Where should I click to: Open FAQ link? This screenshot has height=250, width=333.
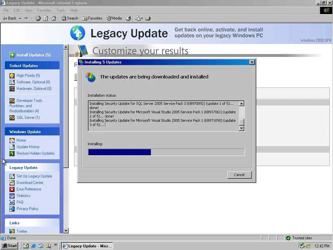[20, 202]
